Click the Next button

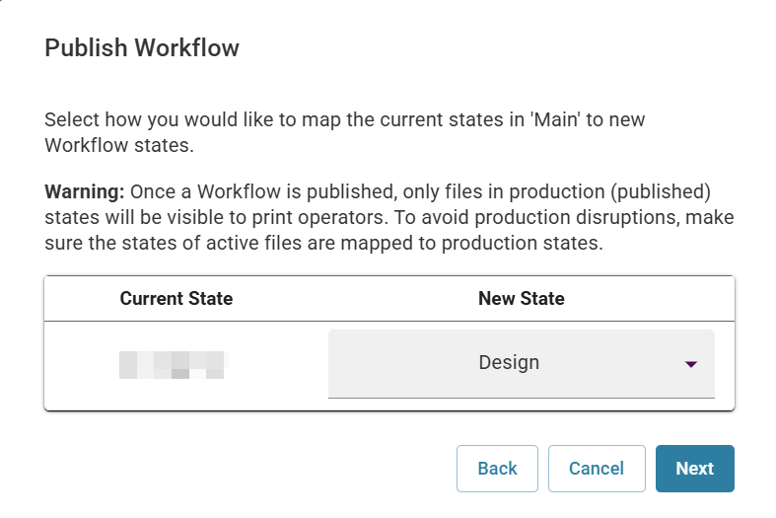tap(695, 469)
